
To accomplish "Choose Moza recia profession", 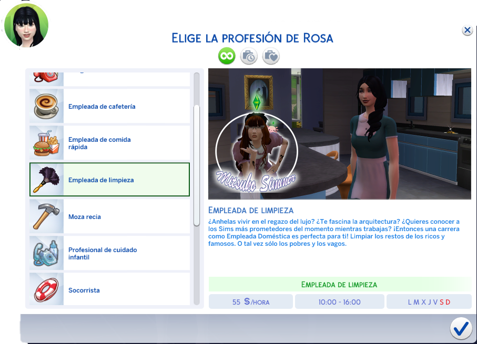I will point(109,216).
